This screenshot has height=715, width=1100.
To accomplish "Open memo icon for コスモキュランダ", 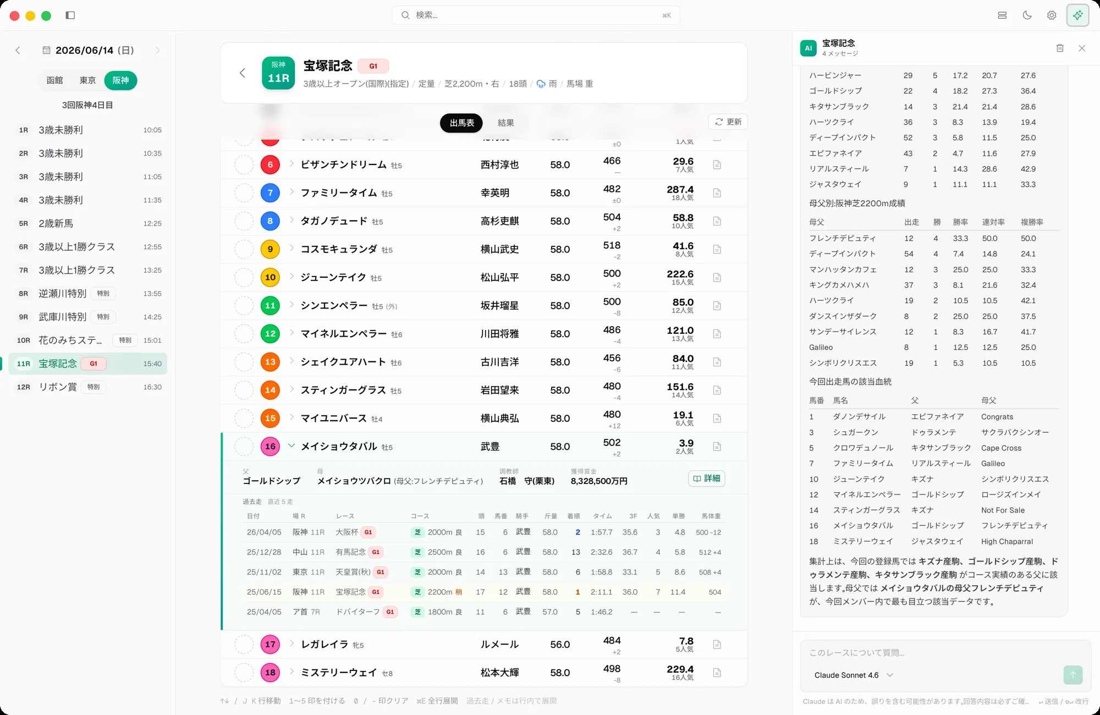I will (x=717, y=249).
